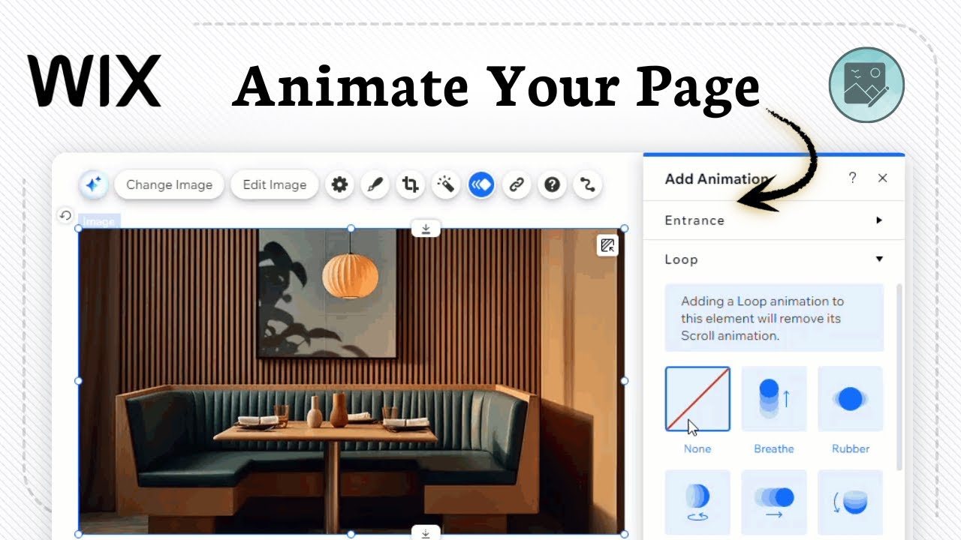Click the undo rotate icon above image
The width and height of the screenshot is (961, 540).
(65, 216)
